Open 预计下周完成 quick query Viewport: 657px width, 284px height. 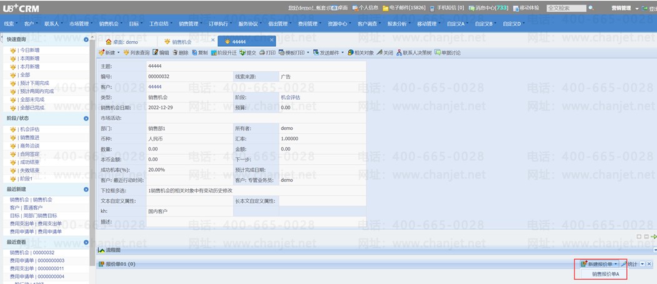[x=34, y=83]
